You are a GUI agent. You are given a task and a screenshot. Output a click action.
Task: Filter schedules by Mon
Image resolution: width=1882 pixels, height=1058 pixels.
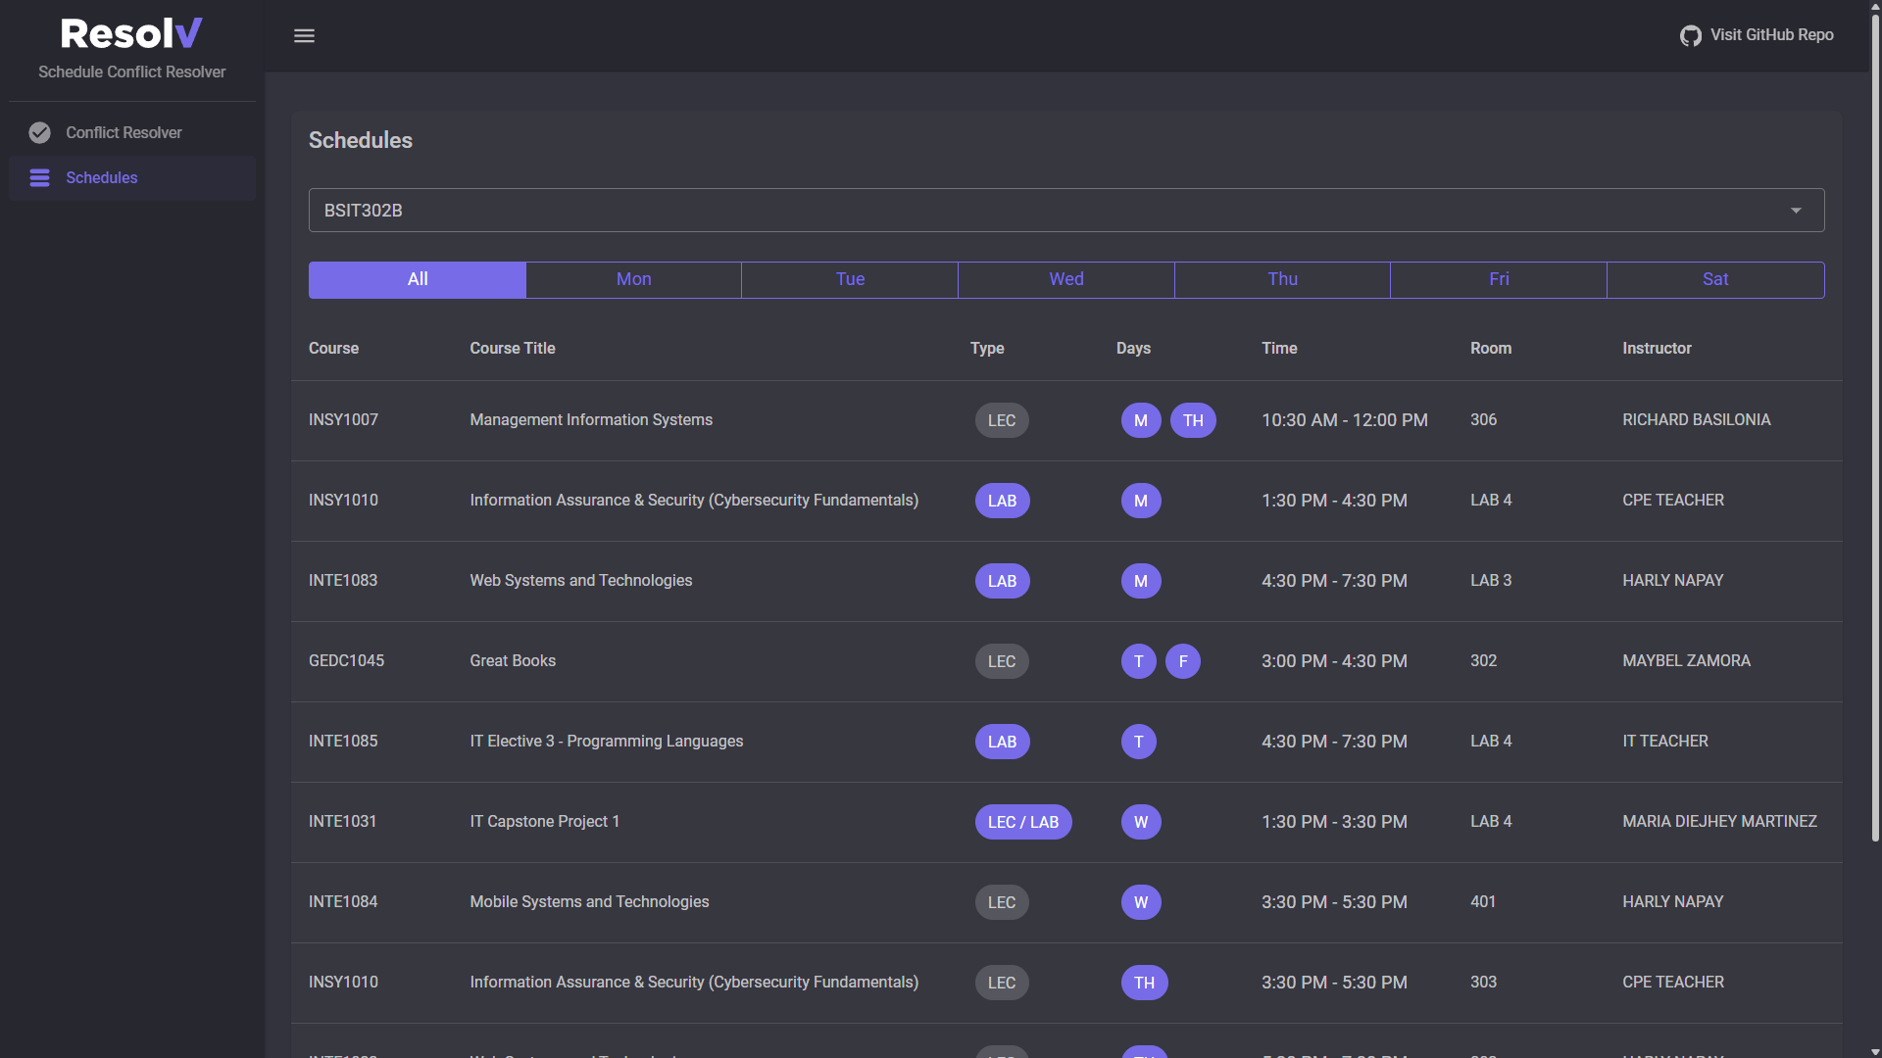pos(633,279)
